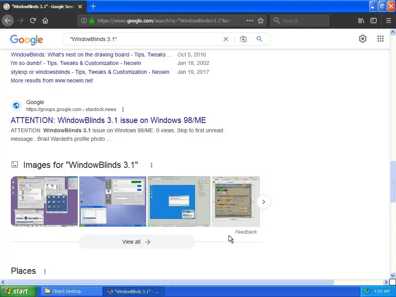Switch to Object Desktop taskbar window
The width and height of the screenshot is (396, 297).
pyautogui.click(x=71, y=292)
